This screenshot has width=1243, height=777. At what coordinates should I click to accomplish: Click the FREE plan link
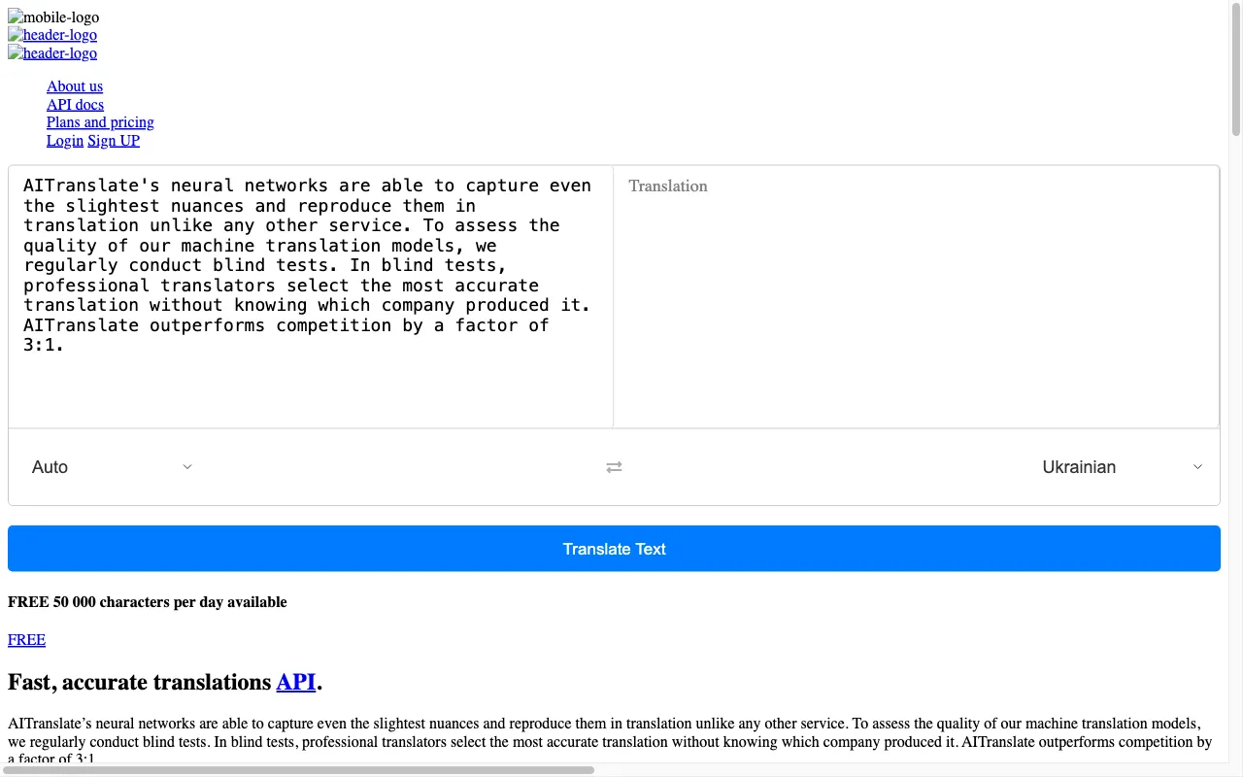click(x=26, y=640)
